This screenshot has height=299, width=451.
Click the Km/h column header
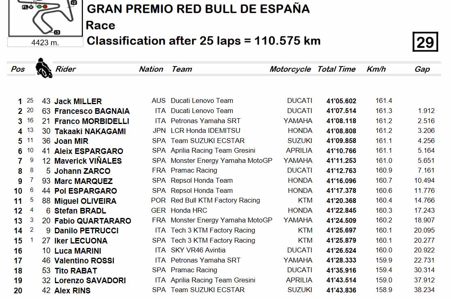tap(376, 69)
